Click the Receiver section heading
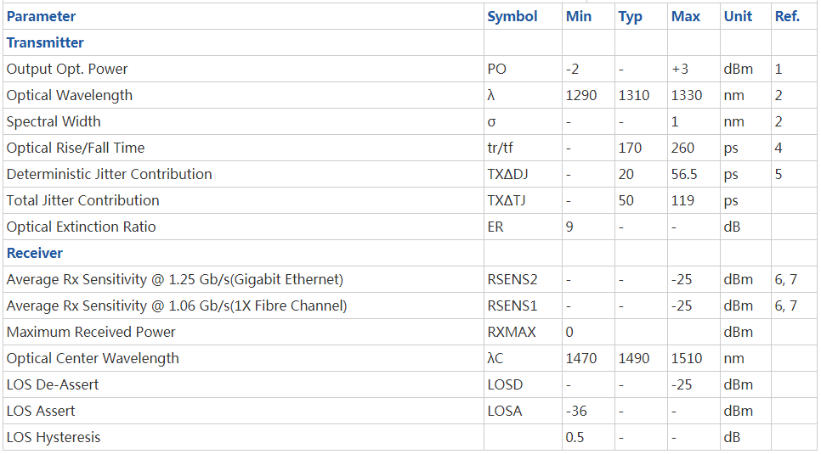Image resolution: width=821 pixels, height=454 pixels. 35,253
